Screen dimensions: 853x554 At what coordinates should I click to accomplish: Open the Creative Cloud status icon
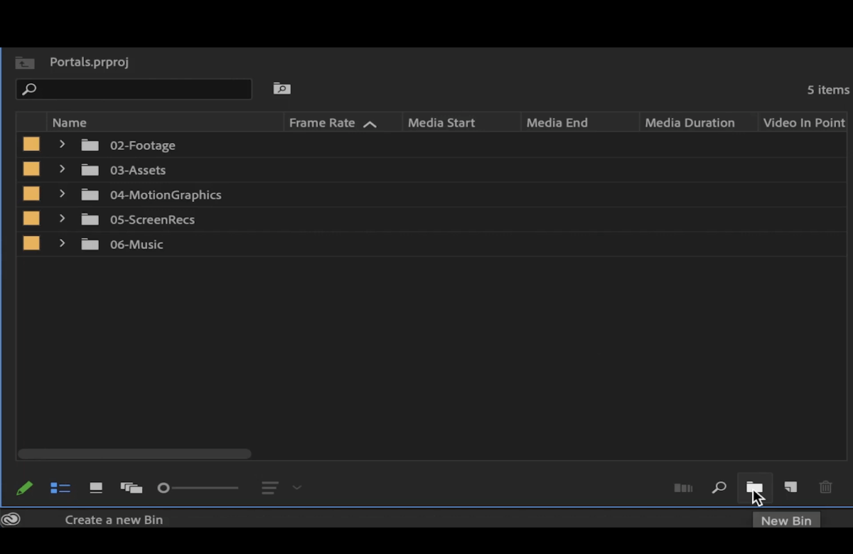coord(11,519)
